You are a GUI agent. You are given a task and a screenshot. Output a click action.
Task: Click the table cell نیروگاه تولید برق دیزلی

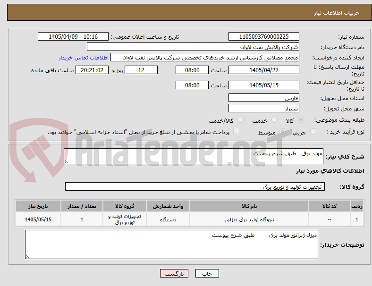pyautogui.click(x=249, y=219)
